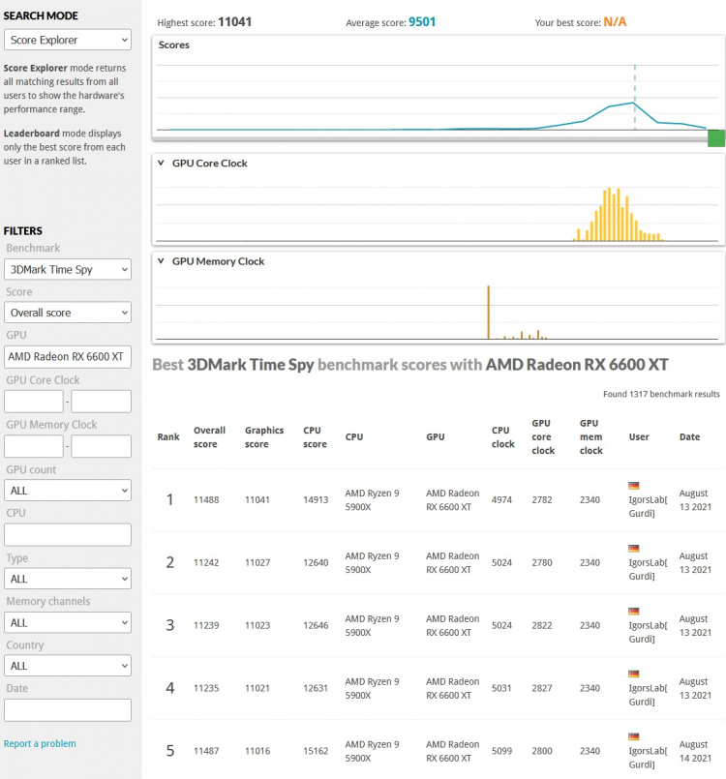Open the Memory channels ALL dropdown
Screen dimensions: 726x779
[68, 622]
